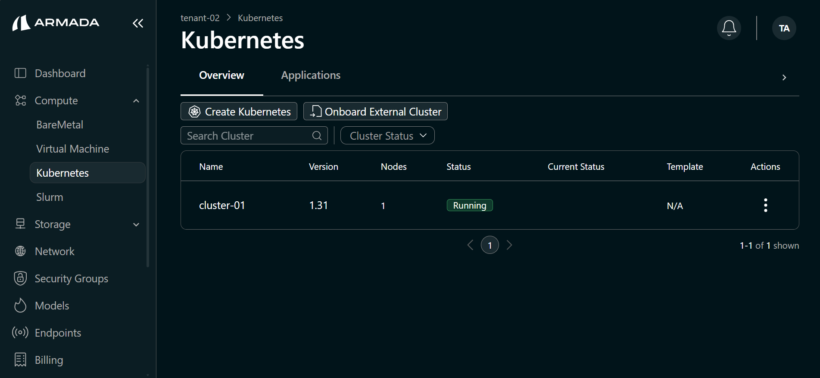The width and height of the screenshot is (820, 378).
Task: Collapse the sidebar with double chevron
Action: [x=138, y=23]
